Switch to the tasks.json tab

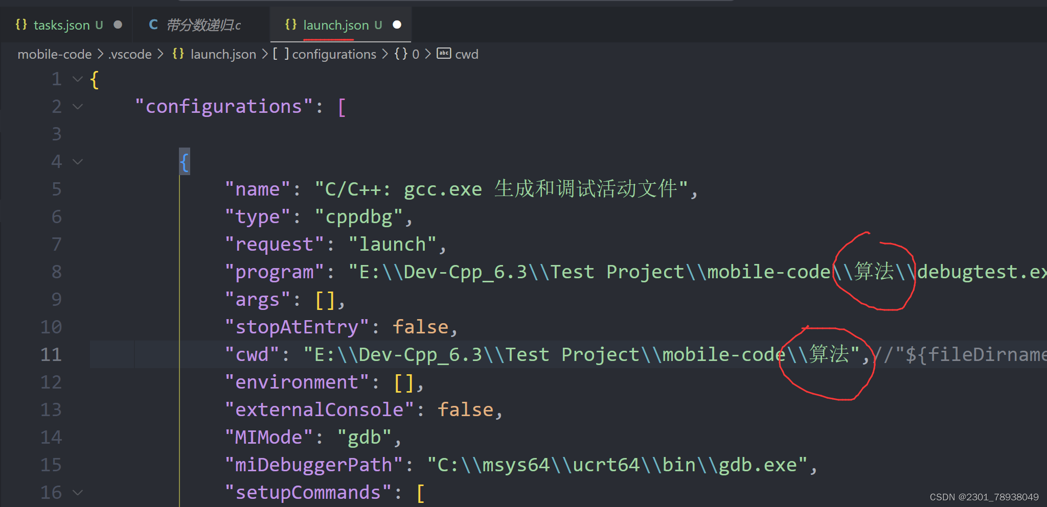(63, 25)
